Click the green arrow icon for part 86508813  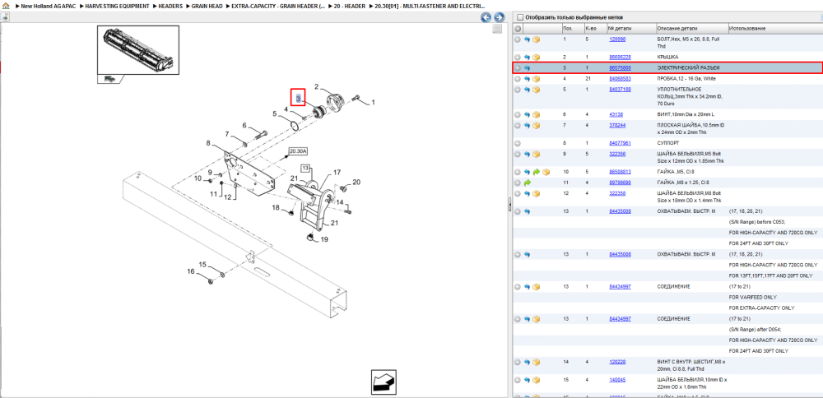[537, 172]
